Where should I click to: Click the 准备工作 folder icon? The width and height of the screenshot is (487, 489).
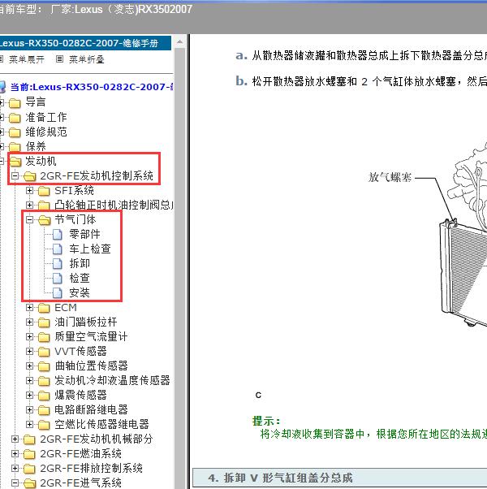(15, 118)
